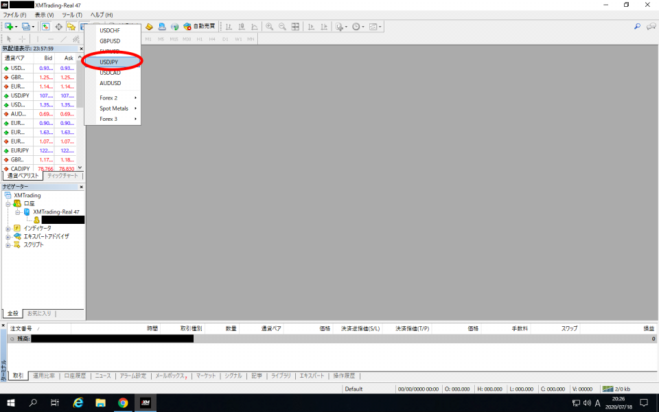
Task: Switch to the ティックチャート tab
Action: pyautogui.click(x=62, y=176)
